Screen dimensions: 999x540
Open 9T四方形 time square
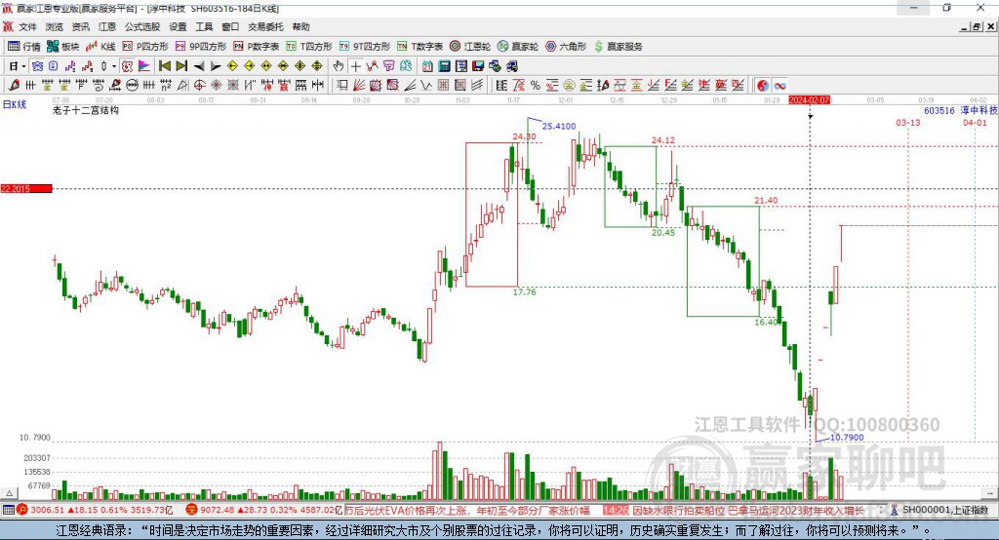[365, 47]
